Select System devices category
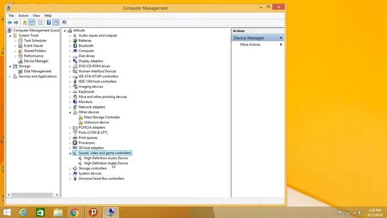Image resolution: width=387 pixels, height=218 pixels. pos(90,174)
